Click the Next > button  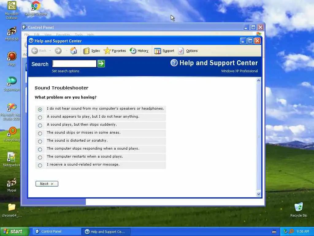[x=47, y=184]
